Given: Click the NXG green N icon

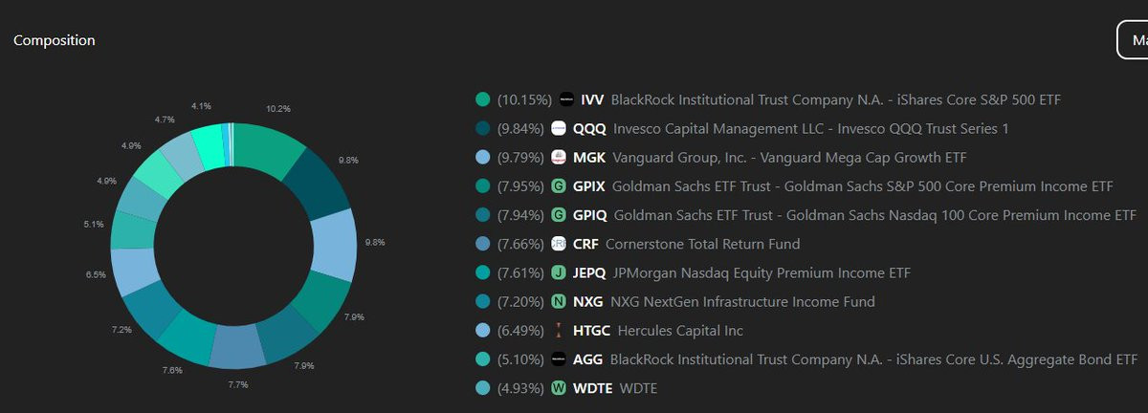Looking at the screenshot, I should point(558,302).
